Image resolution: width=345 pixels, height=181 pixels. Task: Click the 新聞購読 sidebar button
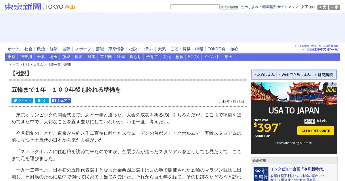324,75
